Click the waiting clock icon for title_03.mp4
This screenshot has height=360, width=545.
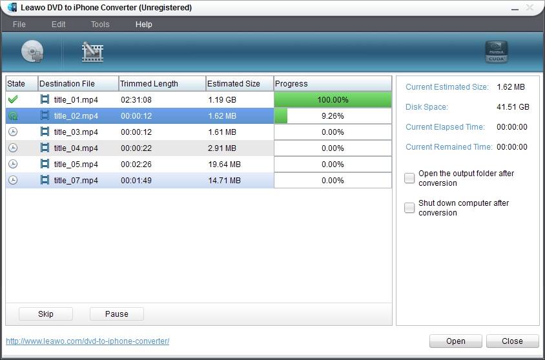[x=13, y=132]
